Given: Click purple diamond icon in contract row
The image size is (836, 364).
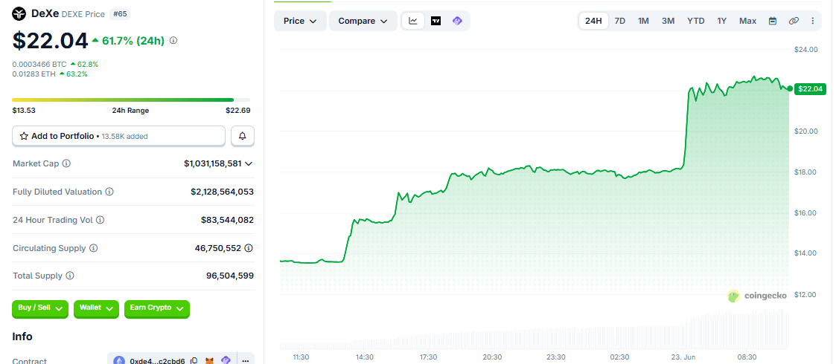Looking at the screenshot, I should (x=226, y=361).
